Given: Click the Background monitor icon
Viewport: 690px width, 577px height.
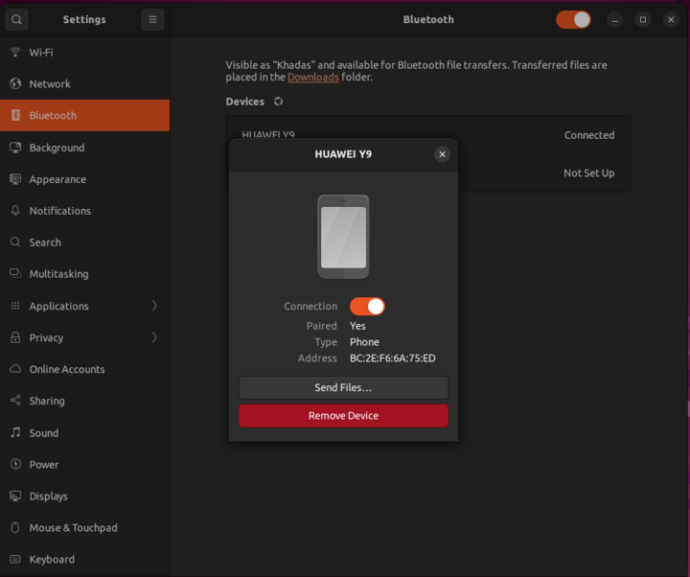Looking at the screenshot, I should [15, 148].
